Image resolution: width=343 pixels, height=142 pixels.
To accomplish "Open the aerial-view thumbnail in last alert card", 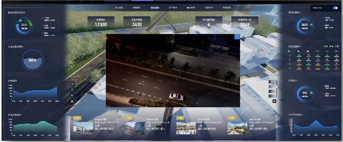I will click(x=237, y=128).
